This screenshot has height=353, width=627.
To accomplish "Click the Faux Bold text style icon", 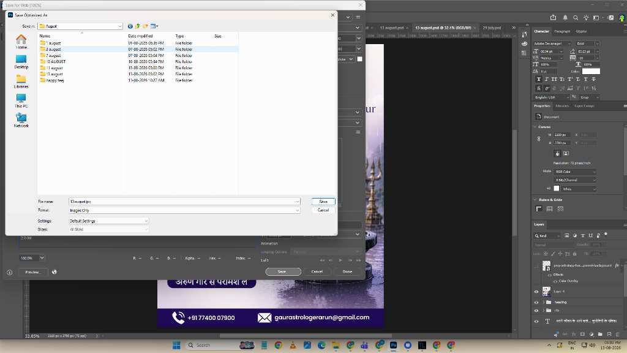I will (539, 79).
